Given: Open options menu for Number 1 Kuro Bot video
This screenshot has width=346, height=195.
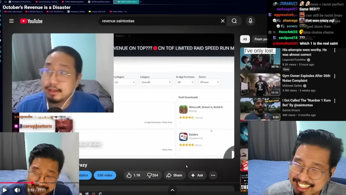Looking at the screenshot, I should [334, 101].
